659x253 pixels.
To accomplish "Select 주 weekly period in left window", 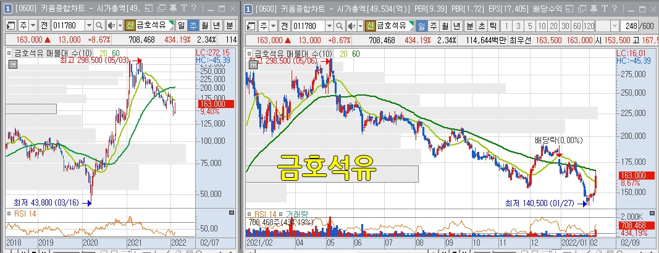I will point(193,26).
